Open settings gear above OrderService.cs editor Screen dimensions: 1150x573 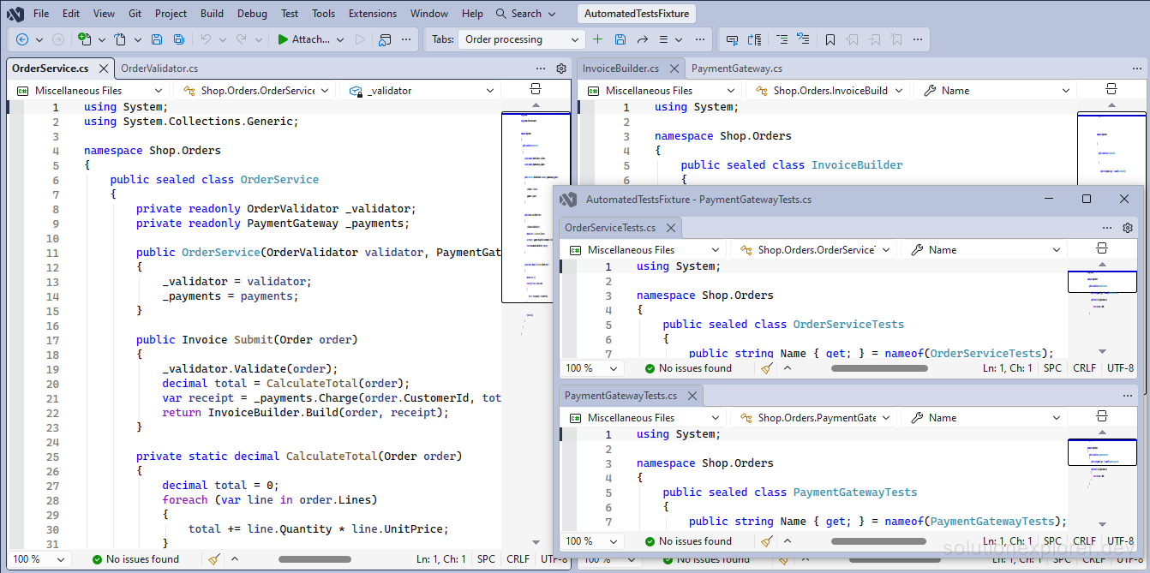click(561, 69)
